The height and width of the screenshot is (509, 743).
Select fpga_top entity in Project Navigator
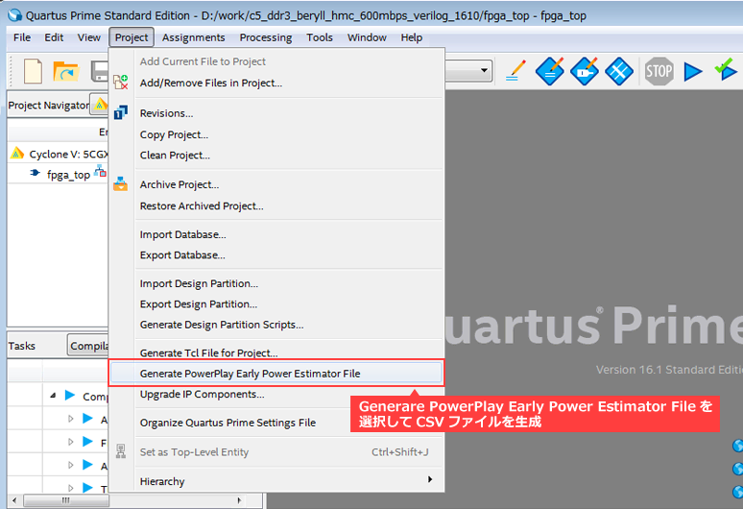pos(68,175)
